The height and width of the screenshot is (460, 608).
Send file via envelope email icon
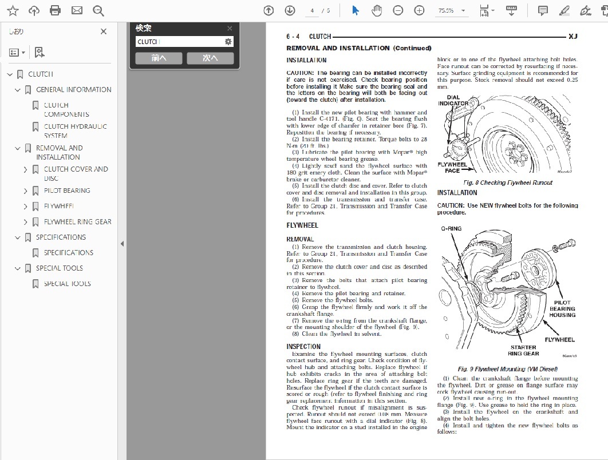tap(77, 10)
